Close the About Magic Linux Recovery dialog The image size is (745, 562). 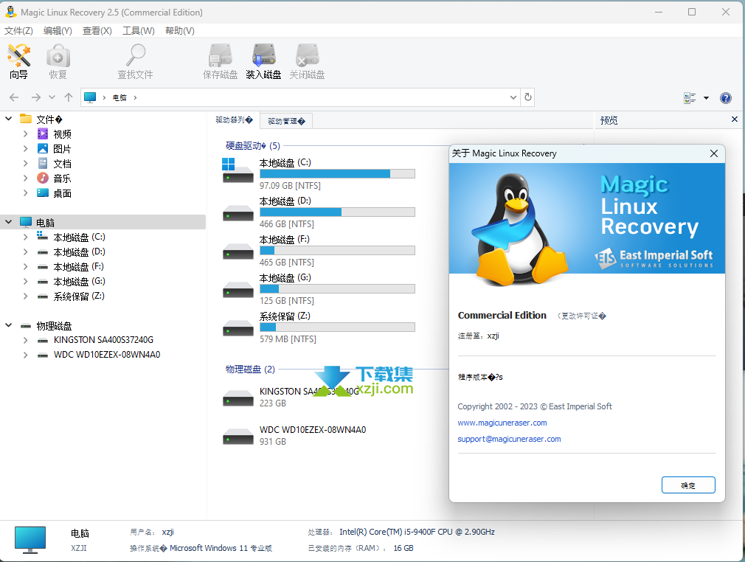point(713,153)
